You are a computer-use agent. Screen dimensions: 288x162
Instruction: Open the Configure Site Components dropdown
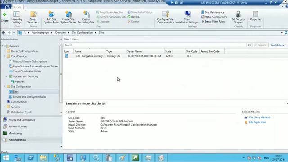[x=166, y=17]
